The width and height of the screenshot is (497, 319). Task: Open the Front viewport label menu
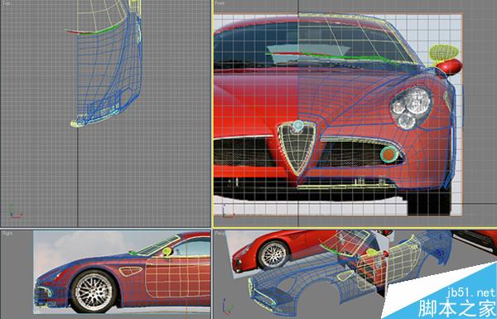pyautogui.click(x=220, y=3)
